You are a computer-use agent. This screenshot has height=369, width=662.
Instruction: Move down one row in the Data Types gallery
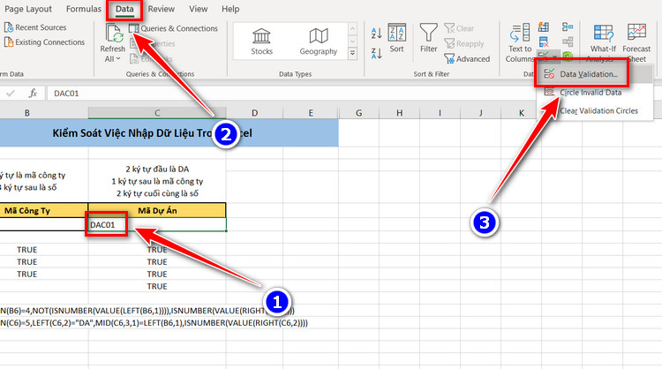(x=352, y=41)
